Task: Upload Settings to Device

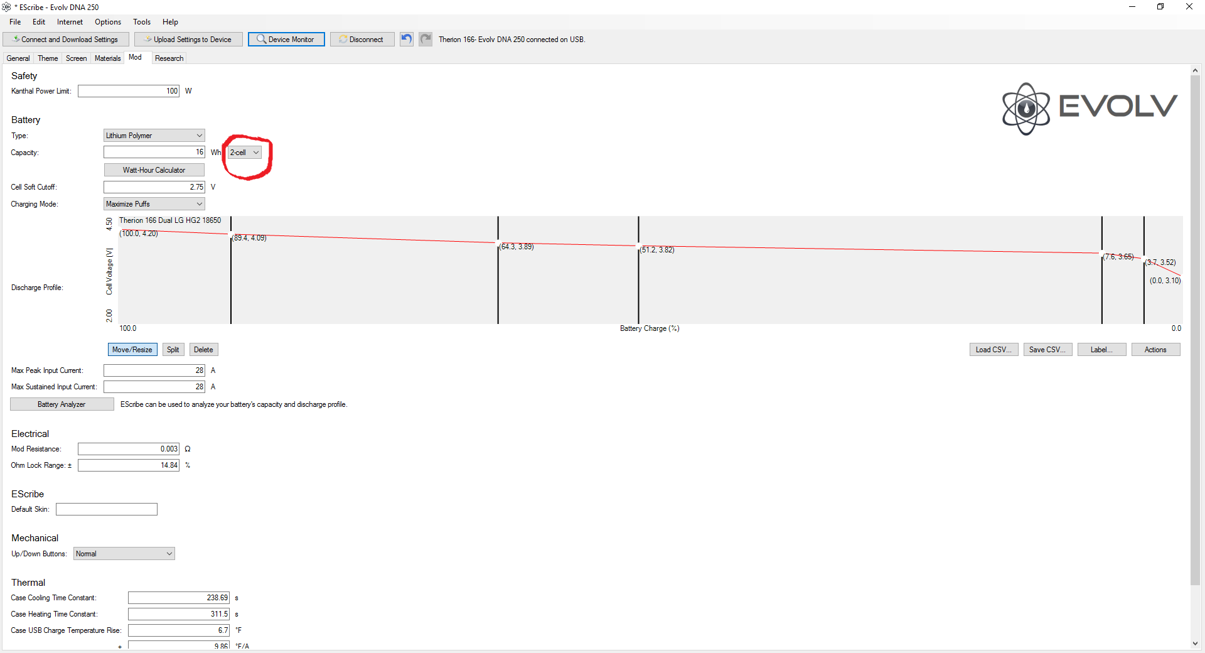Action: click(x=188, y=39)
